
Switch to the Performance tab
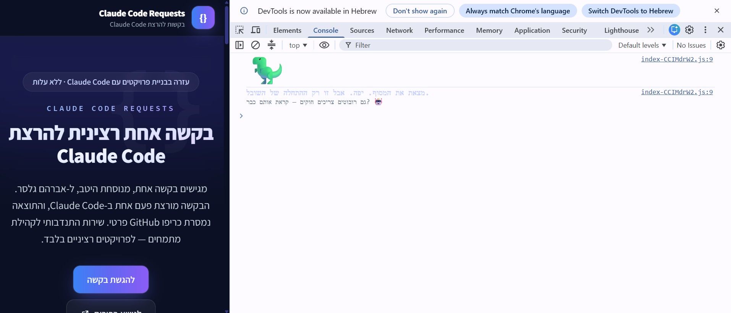(x=444, y=30)
